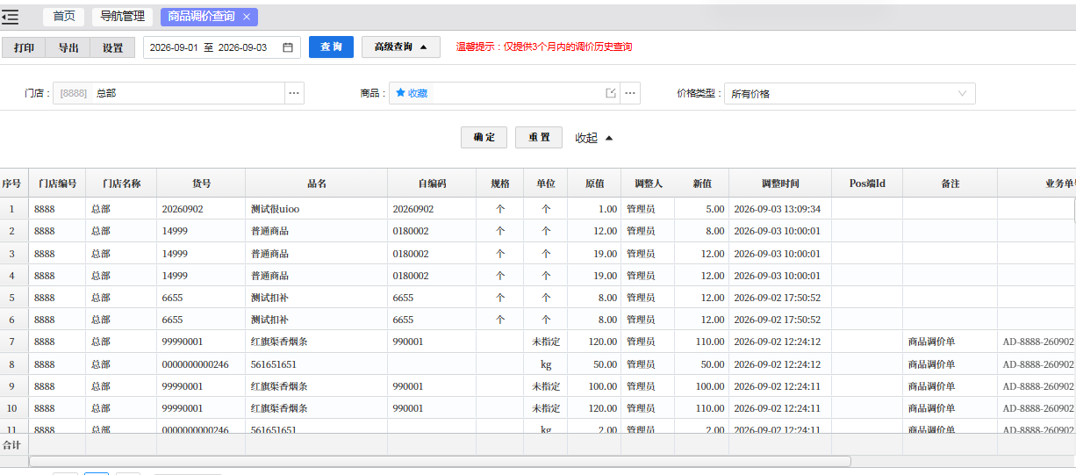The width and height of the screenshot is (1076, 475).
Task: Click the 调整人 column header
Action: coord(648,184)
